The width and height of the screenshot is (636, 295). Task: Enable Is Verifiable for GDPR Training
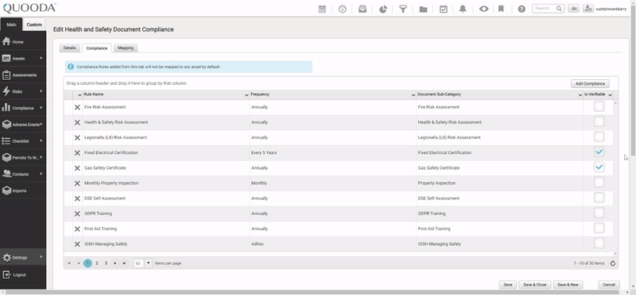coord(599,213)
